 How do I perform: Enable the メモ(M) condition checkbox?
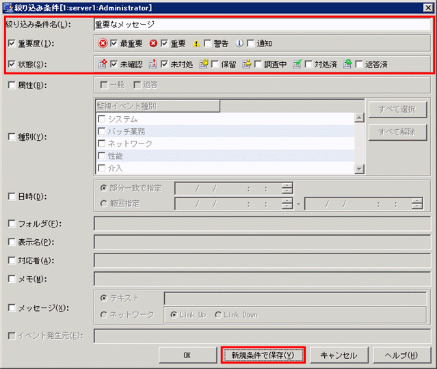click(x=12, y=279)
